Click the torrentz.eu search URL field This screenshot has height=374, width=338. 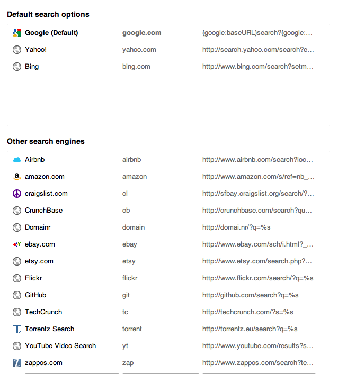click(250, 329)
